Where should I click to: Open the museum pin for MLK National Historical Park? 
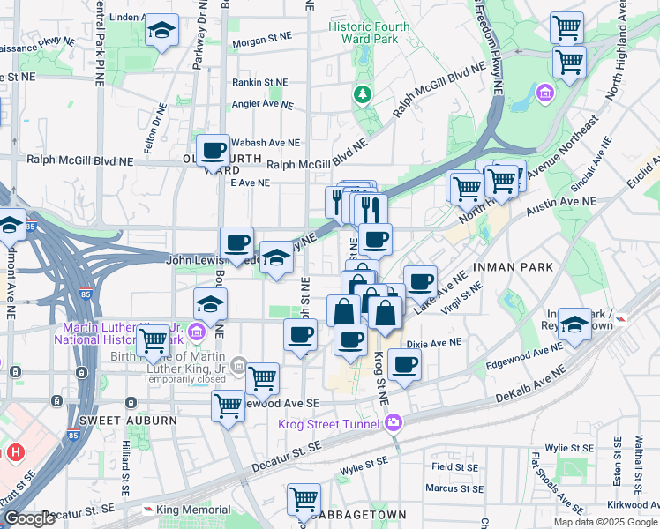coord(197,332)
